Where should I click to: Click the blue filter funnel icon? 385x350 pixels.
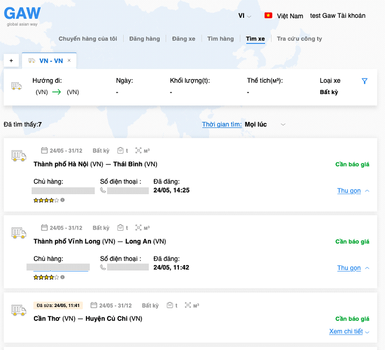(365, 81)
